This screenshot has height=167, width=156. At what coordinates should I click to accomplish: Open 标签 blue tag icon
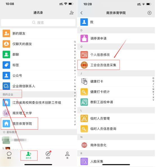coord(6,65)
